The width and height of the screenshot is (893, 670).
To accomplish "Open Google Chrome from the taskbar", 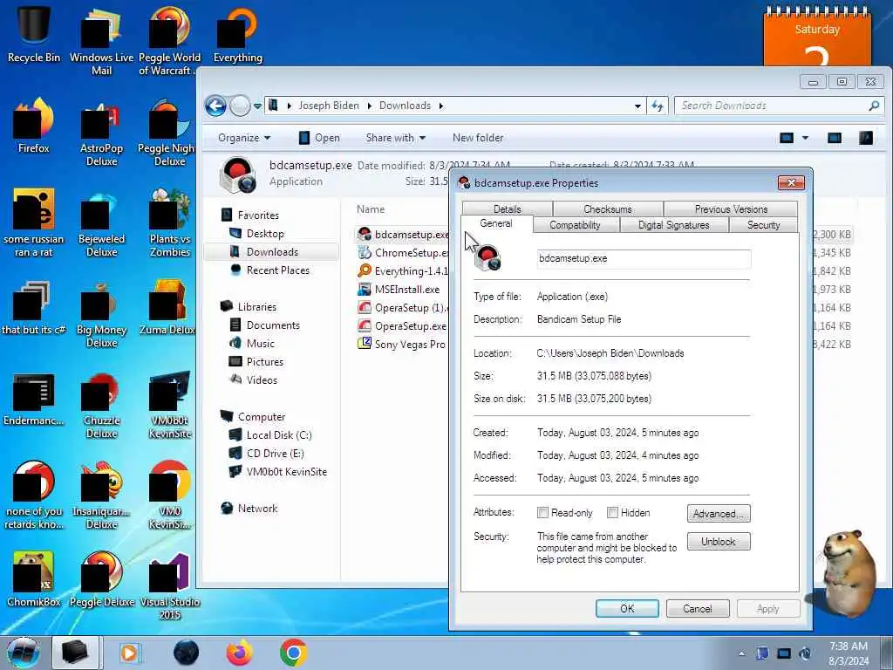I will (x=293, y=653).
